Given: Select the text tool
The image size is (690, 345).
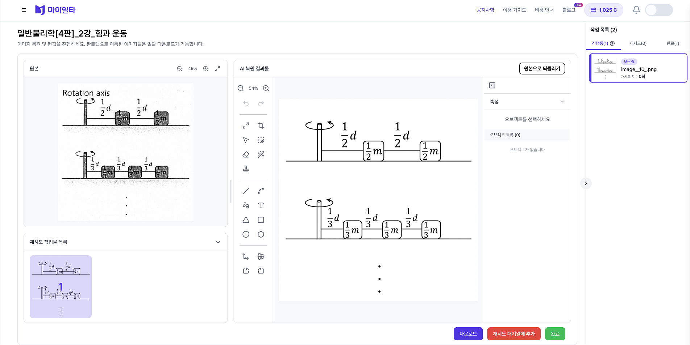Looking at the screenshot, I should click(261, 205).
